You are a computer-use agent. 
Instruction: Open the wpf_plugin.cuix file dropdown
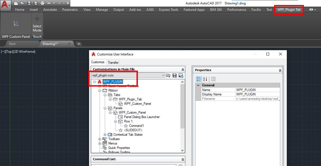(163, 75)
